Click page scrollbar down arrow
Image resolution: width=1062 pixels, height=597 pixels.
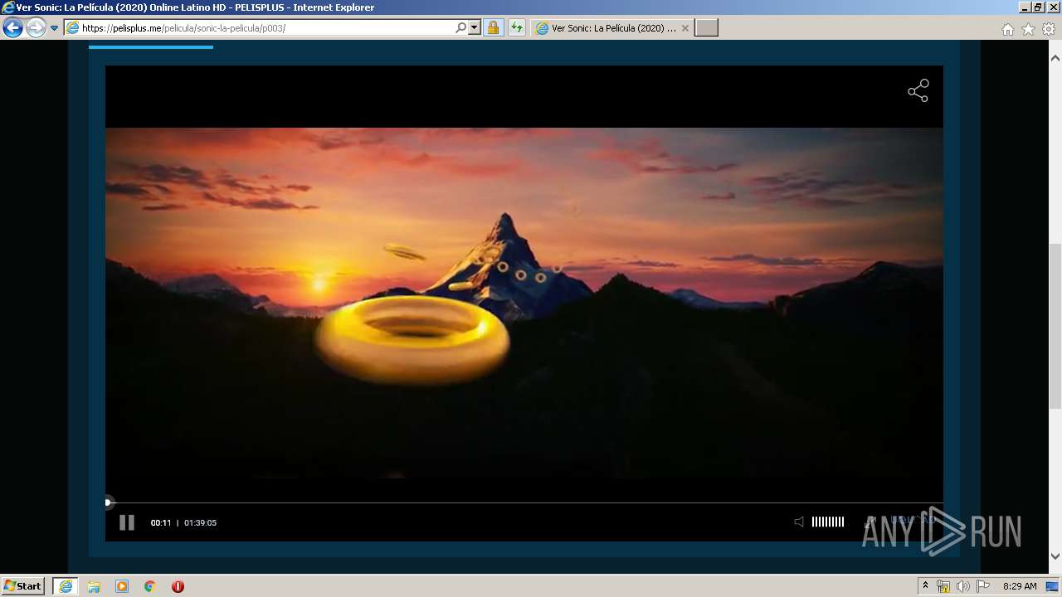pyautogui.click(x=1055, y=556)
